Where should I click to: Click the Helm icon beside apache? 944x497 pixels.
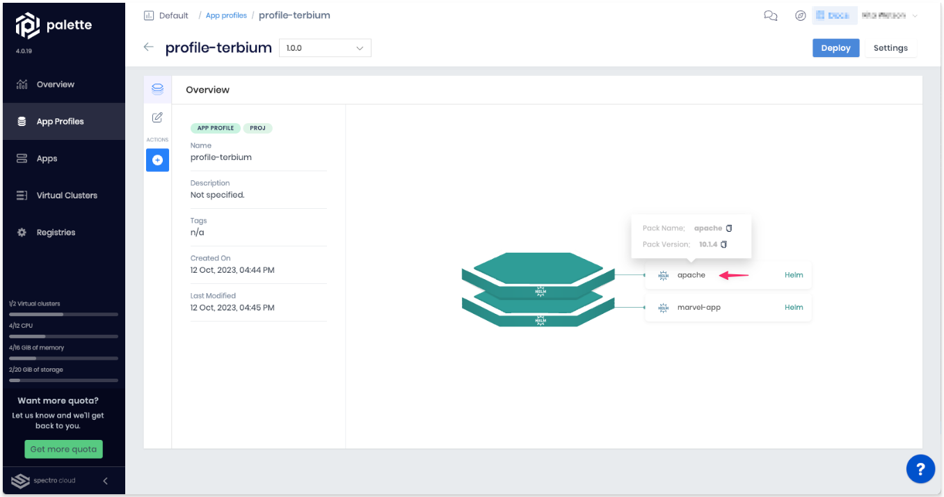pyautogui.click(x=663, y=275)
